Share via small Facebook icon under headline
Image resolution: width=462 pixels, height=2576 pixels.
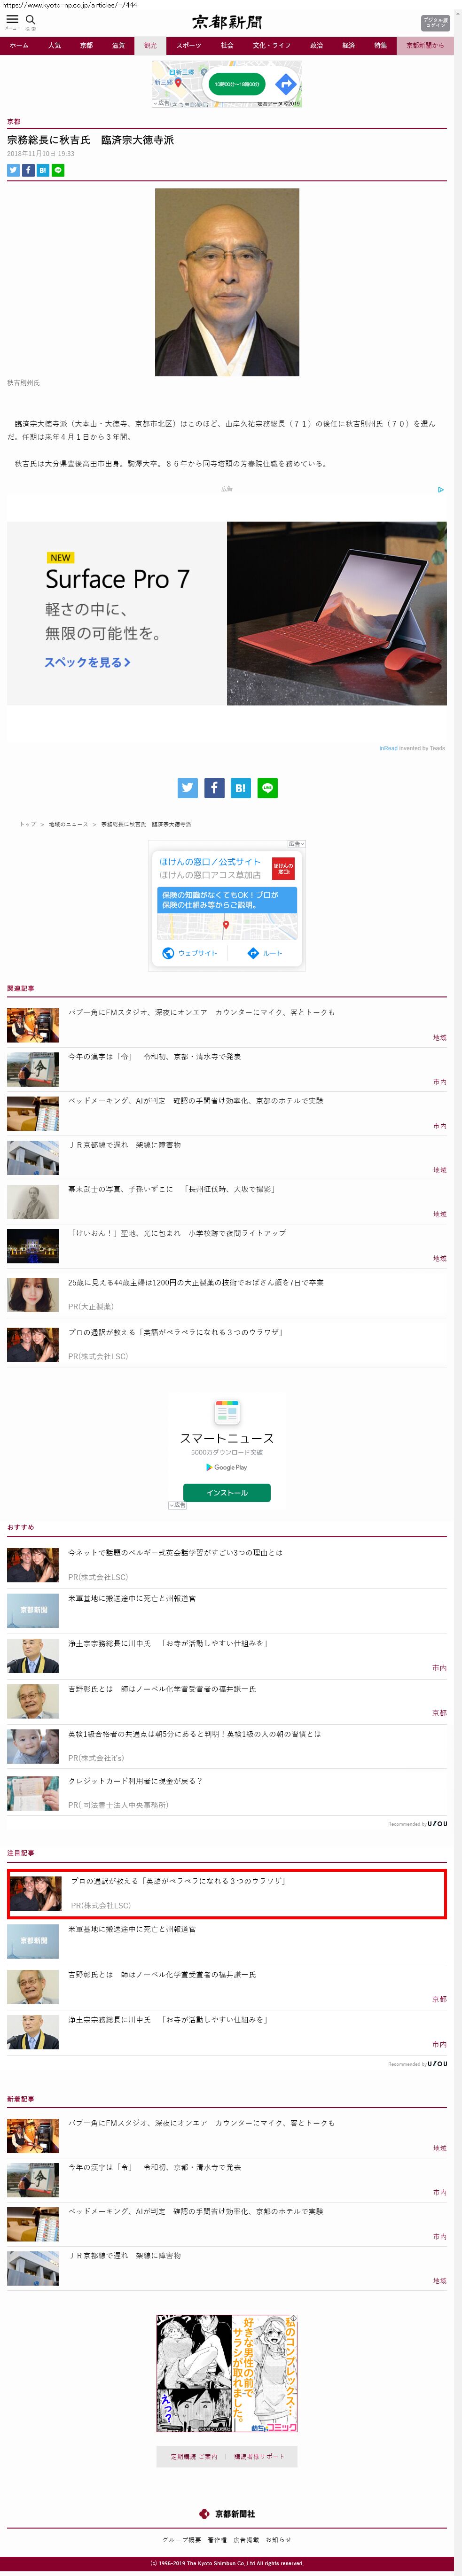point(28,170)
